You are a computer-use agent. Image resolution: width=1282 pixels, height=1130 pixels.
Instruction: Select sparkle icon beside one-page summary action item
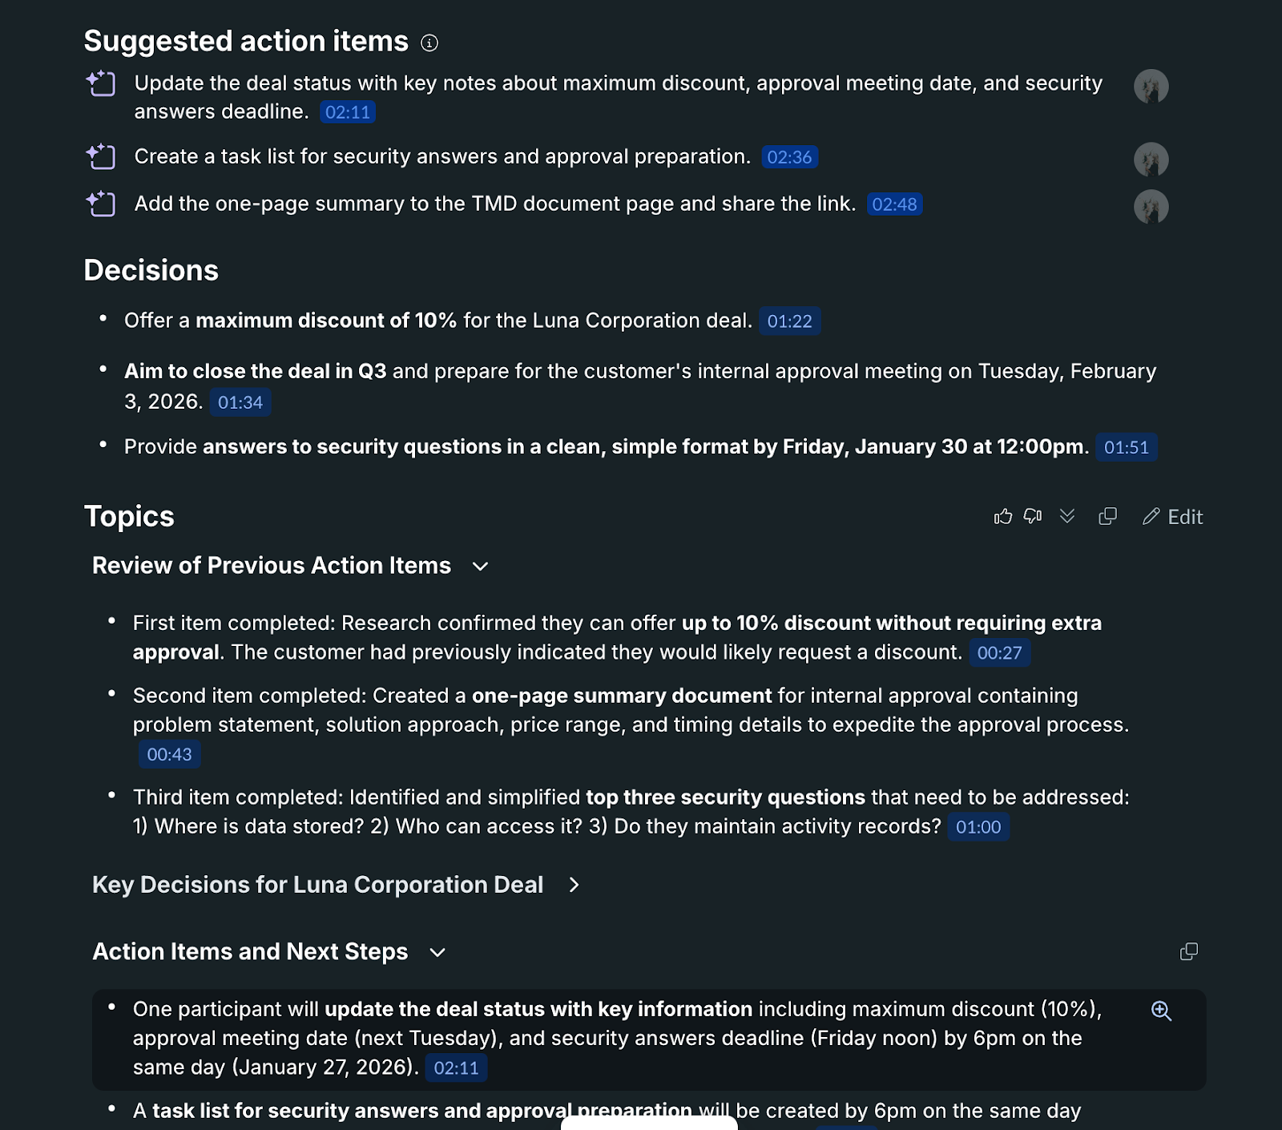coord(99,204)
